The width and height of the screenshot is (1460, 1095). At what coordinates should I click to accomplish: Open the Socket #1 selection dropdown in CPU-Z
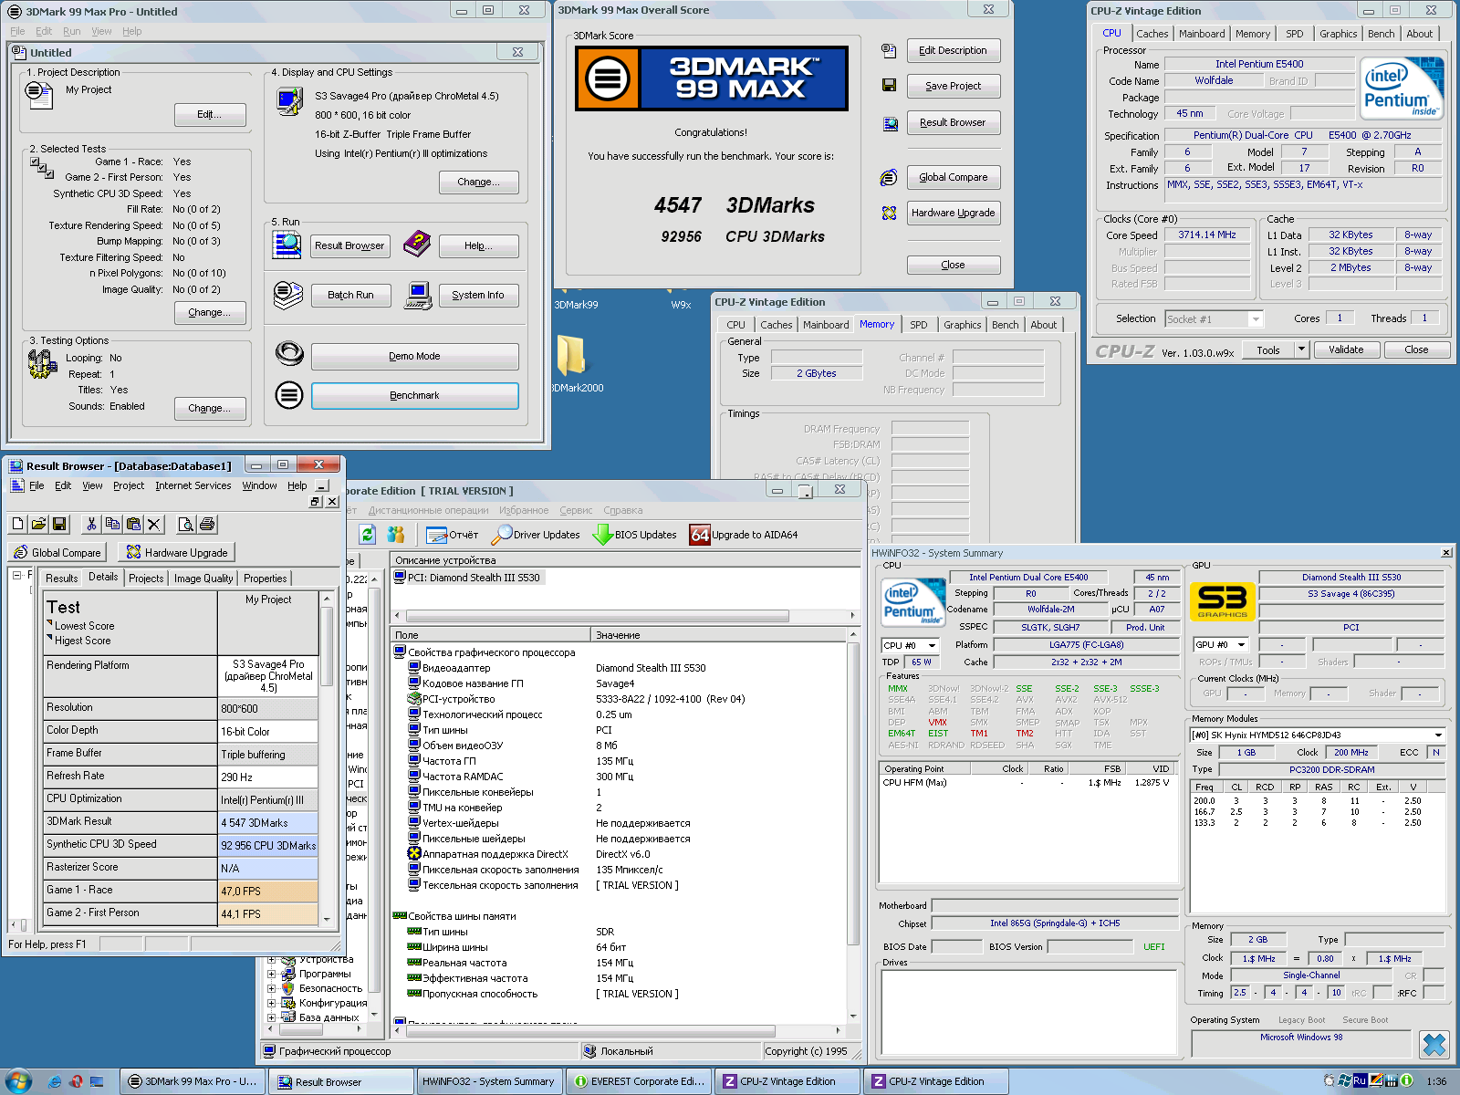(x=1257, y=318)
